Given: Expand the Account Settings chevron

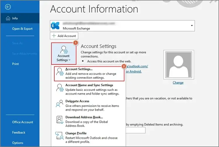Looking at the screenshot, I should click(x=69, y=60).
